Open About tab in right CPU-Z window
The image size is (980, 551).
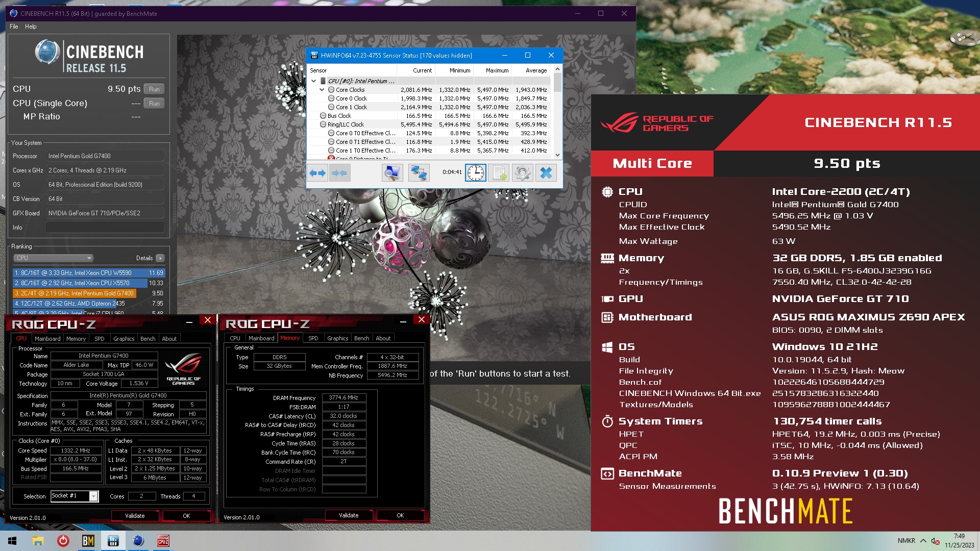(383, 338)
